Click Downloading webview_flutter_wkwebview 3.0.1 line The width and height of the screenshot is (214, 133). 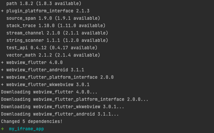click(62, 107)
